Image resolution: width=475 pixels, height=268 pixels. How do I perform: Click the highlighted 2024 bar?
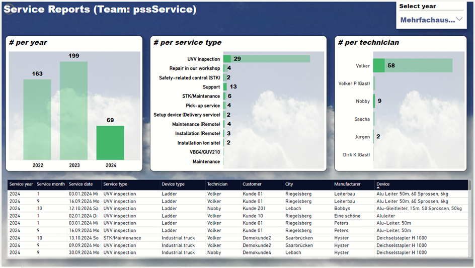[x=110, y=143]
